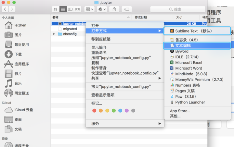Open with MindNode (5.0.8)

click(x=198, y=74)
